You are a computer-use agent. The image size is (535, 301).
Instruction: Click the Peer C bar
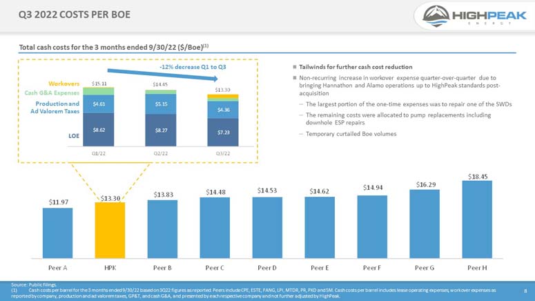point(215,228)
